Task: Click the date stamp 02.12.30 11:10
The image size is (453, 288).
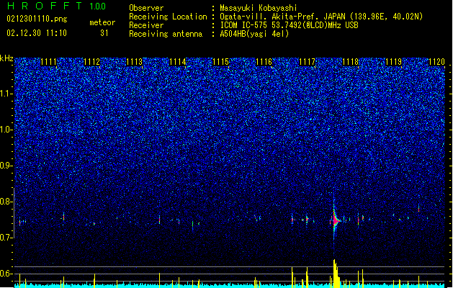Action: [37, 33]
